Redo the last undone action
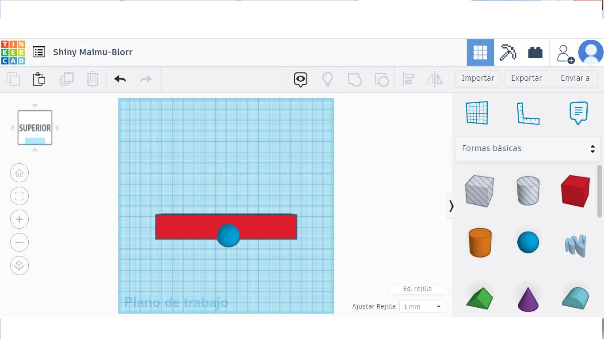This screenshot has height=339, width=604. pyautogui.click(x=146, y=79)
